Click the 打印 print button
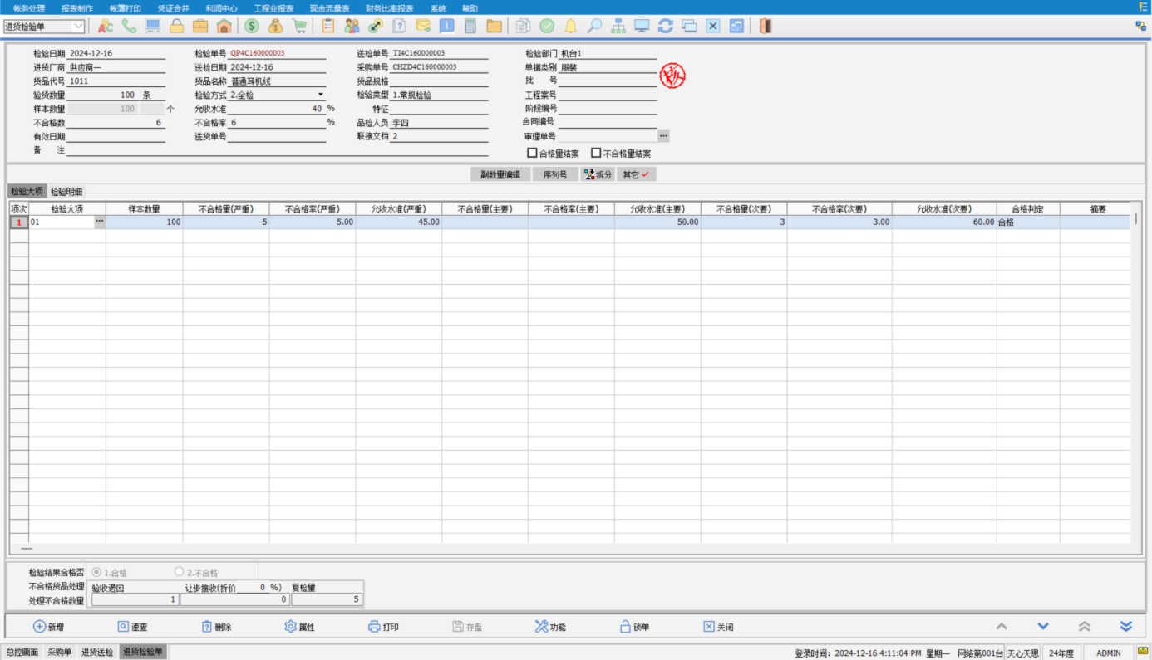This screenshot has width=1152, height=660. (x=384, y=627)
